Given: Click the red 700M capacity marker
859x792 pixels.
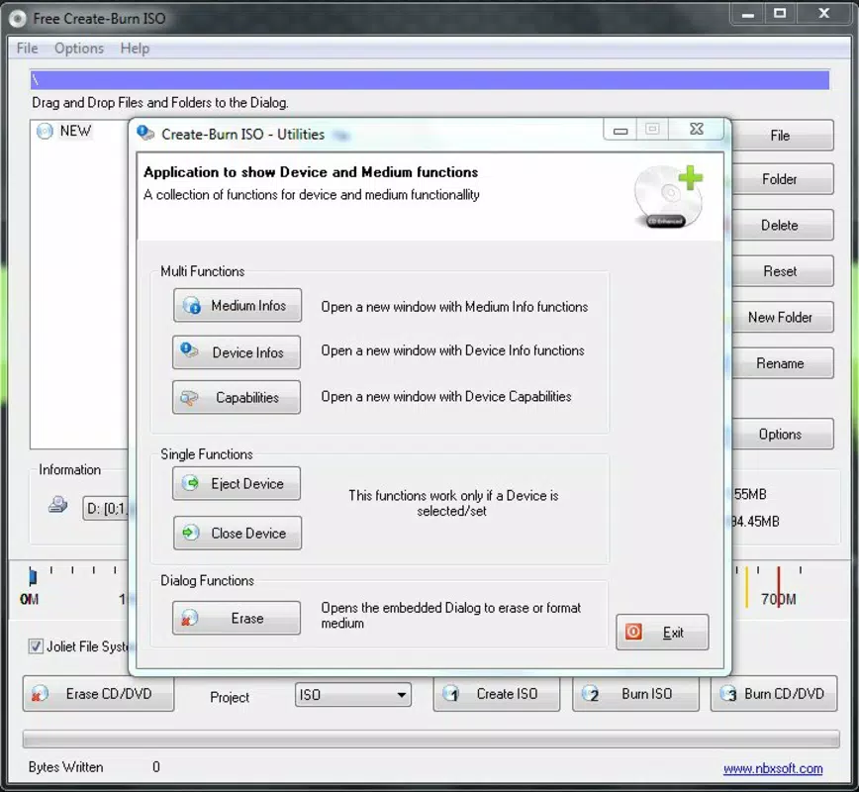Looking at the screenshot, I should (779, 586).
